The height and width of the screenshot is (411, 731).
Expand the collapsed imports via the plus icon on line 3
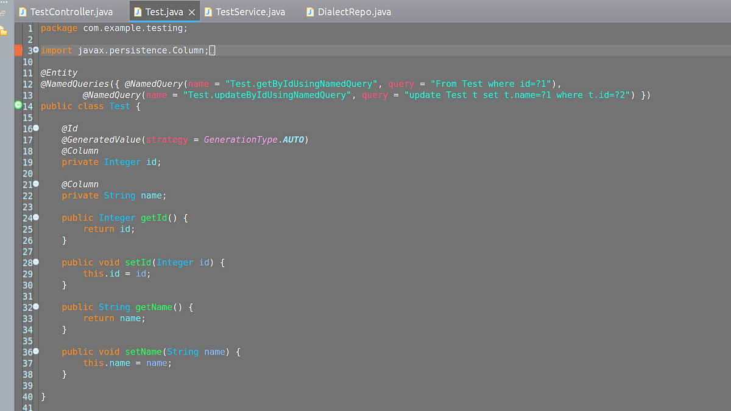[35, 50]
